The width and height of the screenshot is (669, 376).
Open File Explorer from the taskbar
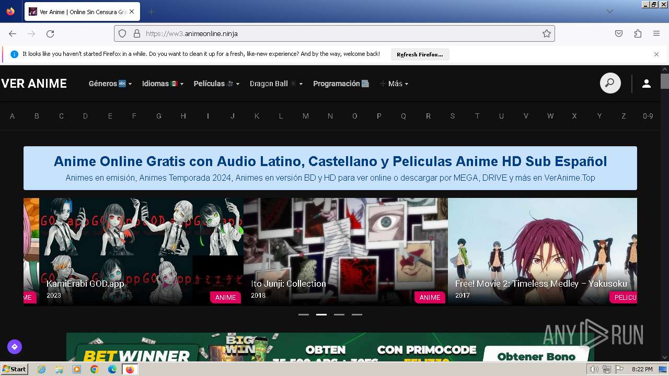(x=59, y=369)
